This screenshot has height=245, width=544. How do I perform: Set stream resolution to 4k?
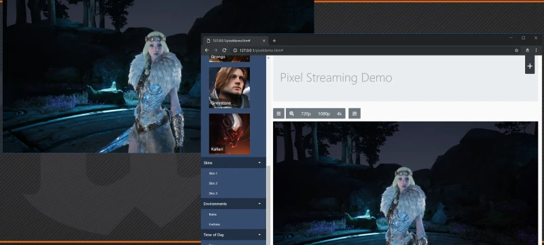pos(339,113)
